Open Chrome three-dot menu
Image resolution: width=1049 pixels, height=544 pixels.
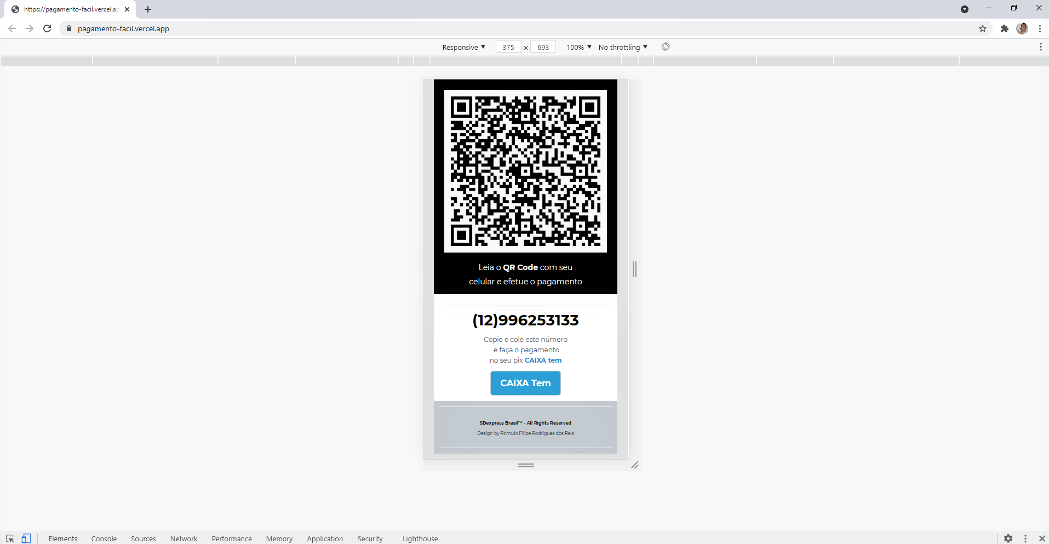[1040, 28]
